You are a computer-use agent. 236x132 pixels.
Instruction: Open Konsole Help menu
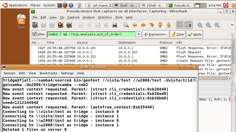(81, 73)
